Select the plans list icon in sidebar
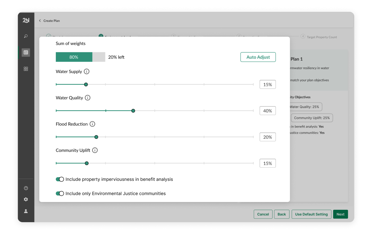This screenshot has height=234, width=372. [26, 52]
